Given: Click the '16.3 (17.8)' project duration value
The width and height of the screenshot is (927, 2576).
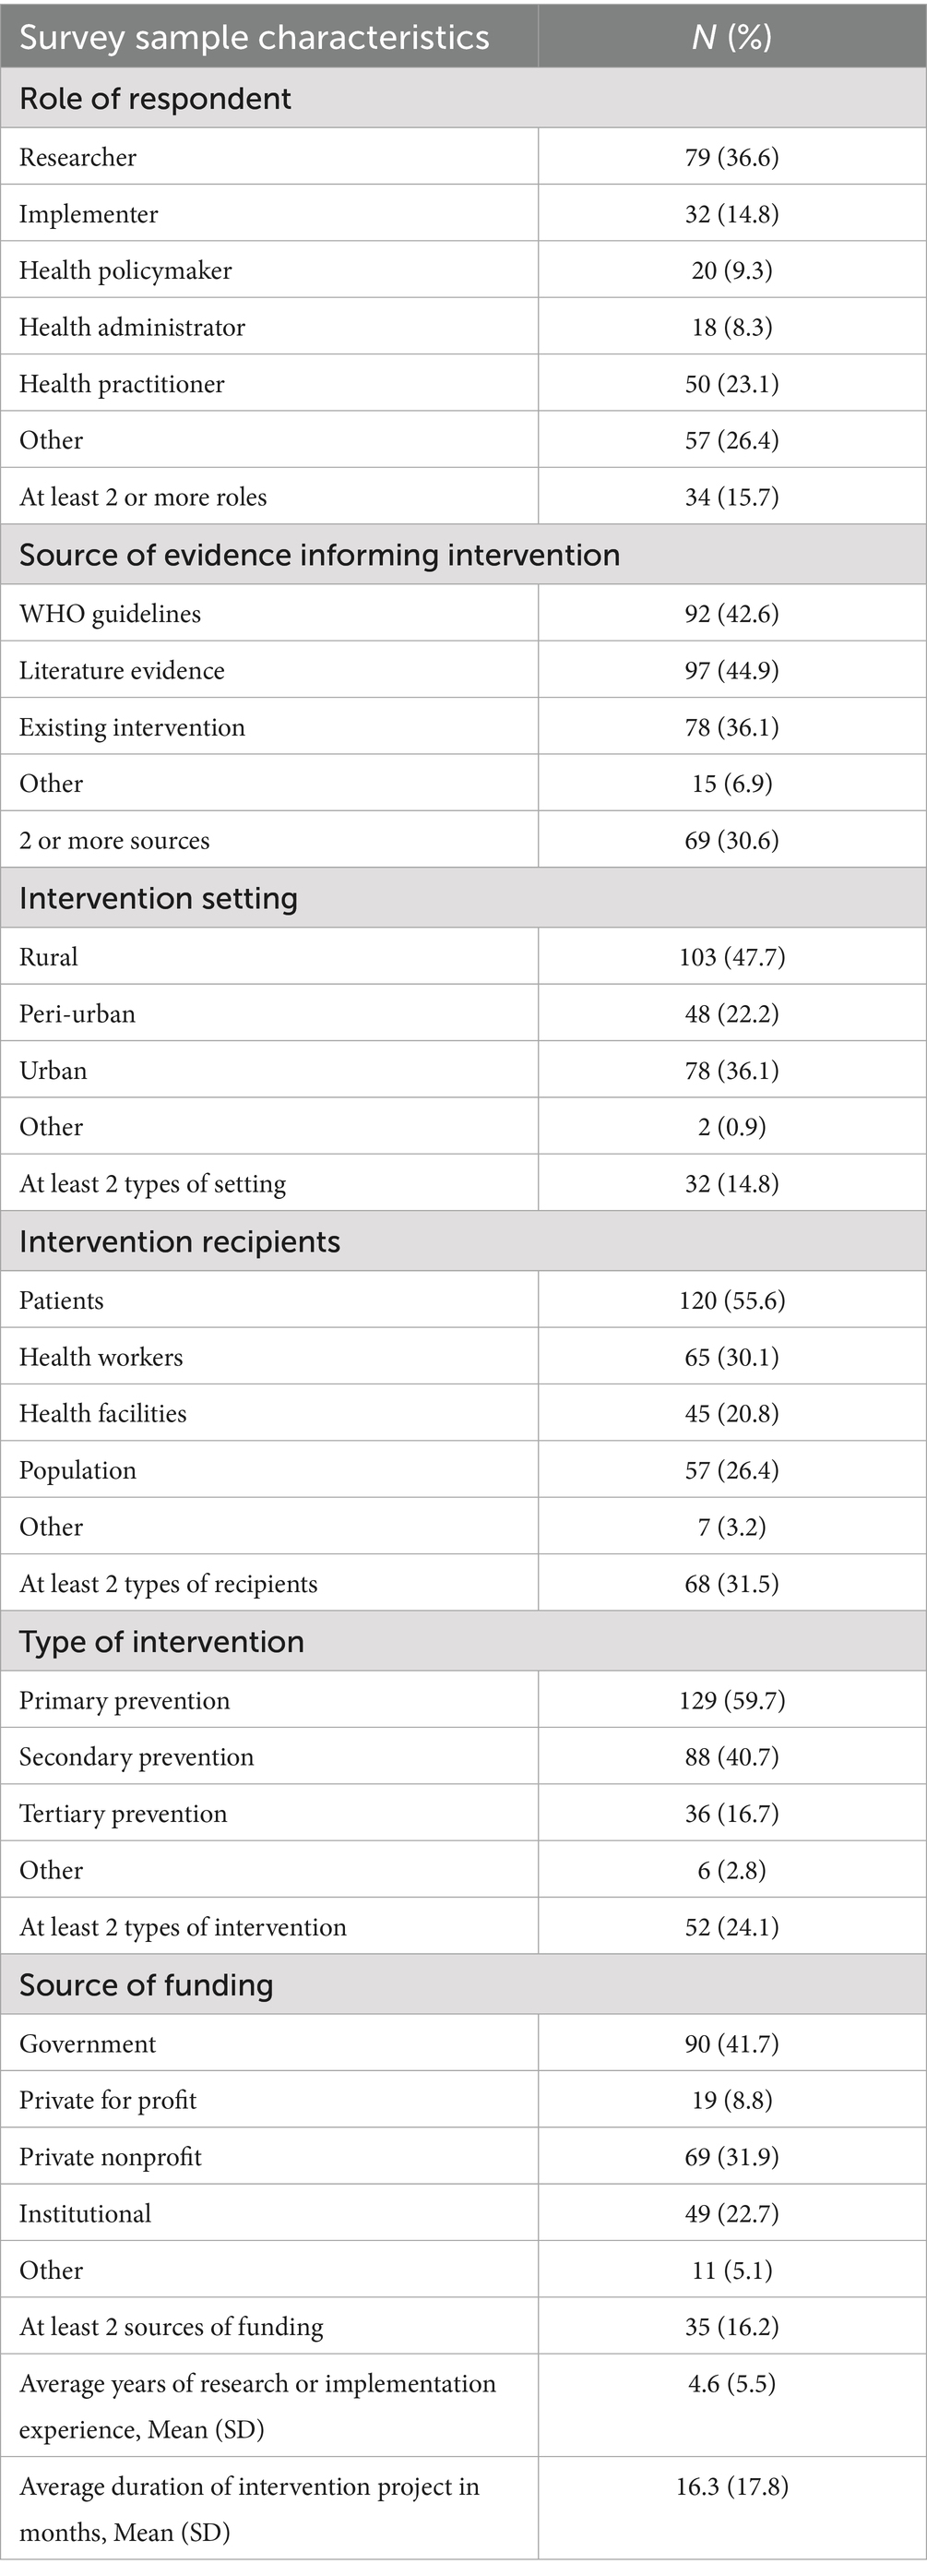Looking at the screenshot, I should 731,2486.
